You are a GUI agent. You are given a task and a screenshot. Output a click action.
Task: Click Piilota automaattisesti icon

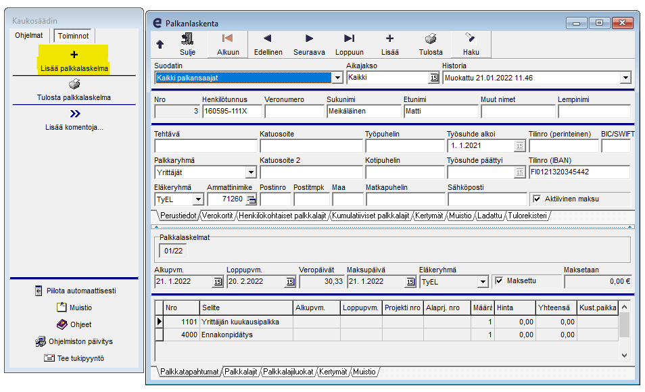[39, 291]
